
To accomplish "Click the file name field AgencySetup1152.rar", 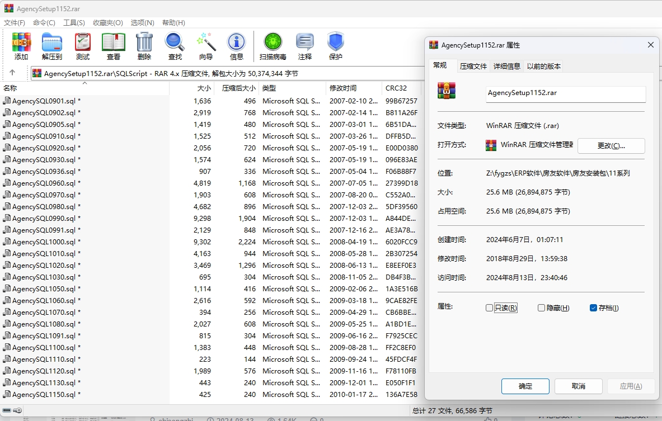I will click(x=565, y=93).
